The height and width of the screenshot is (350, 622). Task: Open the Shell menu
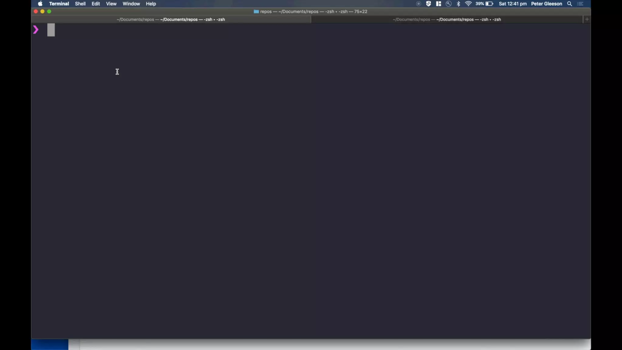pos(80,4)
